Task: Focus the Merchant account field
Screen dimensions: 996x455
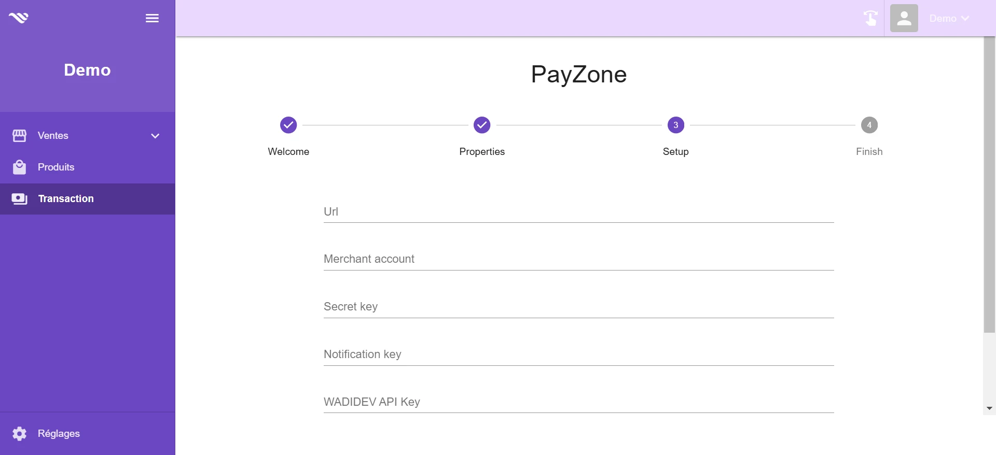Action: pos(578,259)
